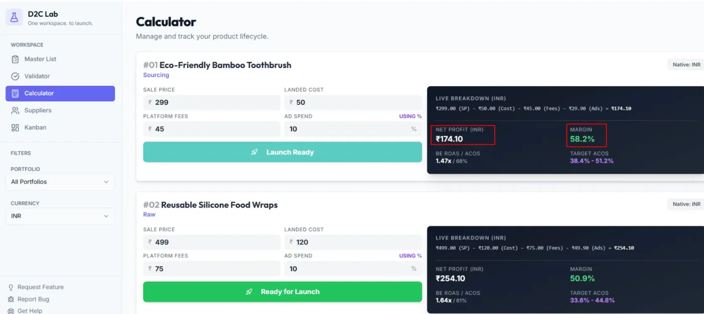
Task: Click the Report Bug icon
Action: tap(11, 299)
